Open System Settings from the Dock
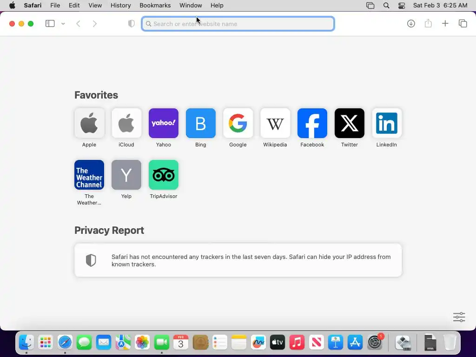This screenshot has width=476, height=357. [374, 343]
